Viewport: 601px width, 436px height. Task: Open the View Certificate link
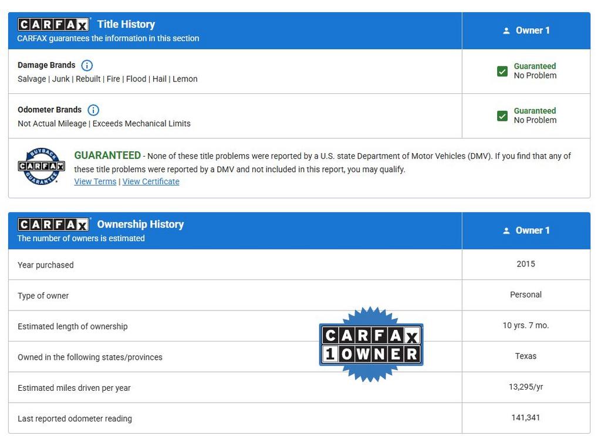click(x=151, y=181)
